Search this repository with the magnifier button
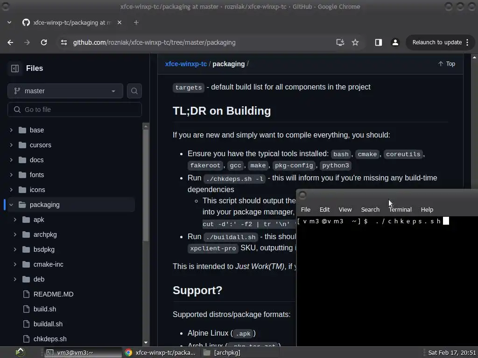The image size is (478, 358). click(134, 91)
